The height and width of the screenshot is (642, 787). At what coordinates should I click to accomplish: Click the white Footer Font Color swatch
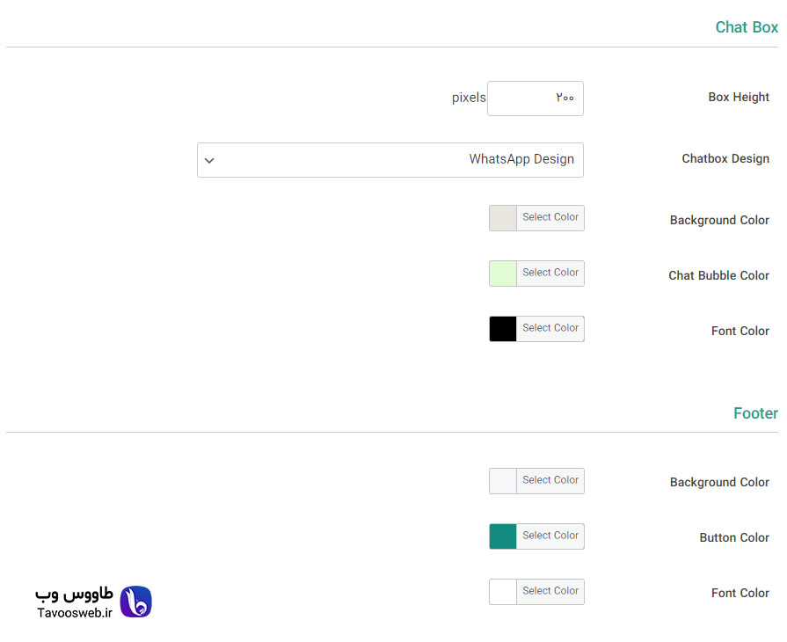point(503,592)
